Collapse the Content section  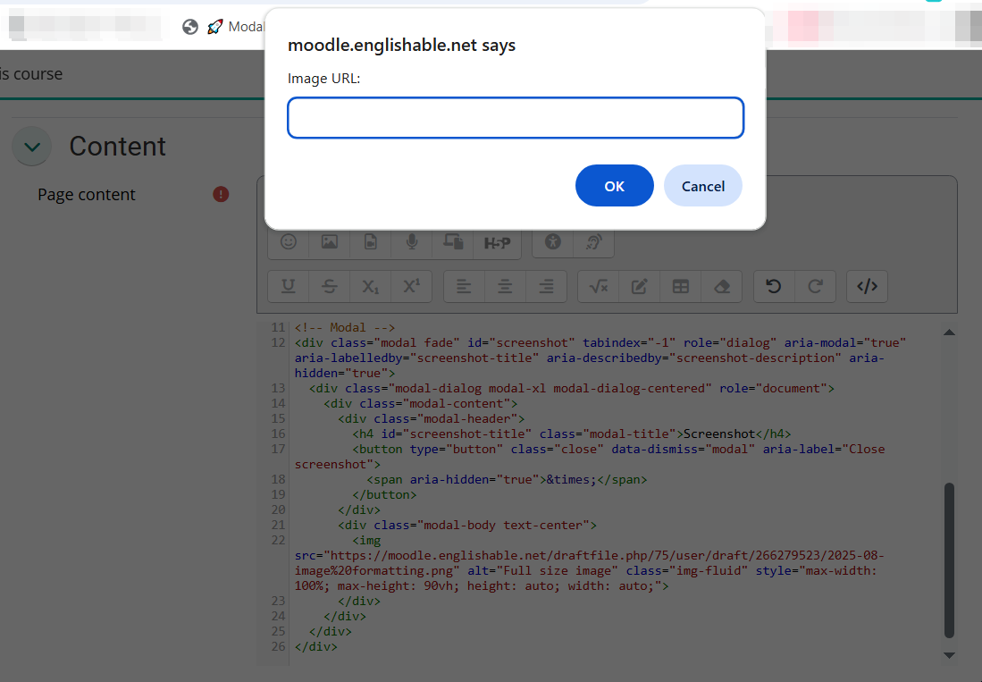(x=31, y=146)
